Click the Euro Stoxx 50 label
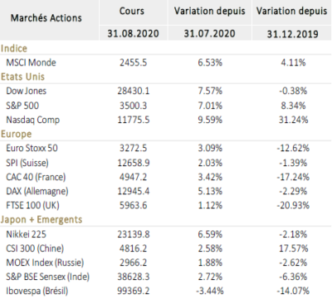Image resolution: width=332 pixels, height=299 pixels. coord(32,148)
